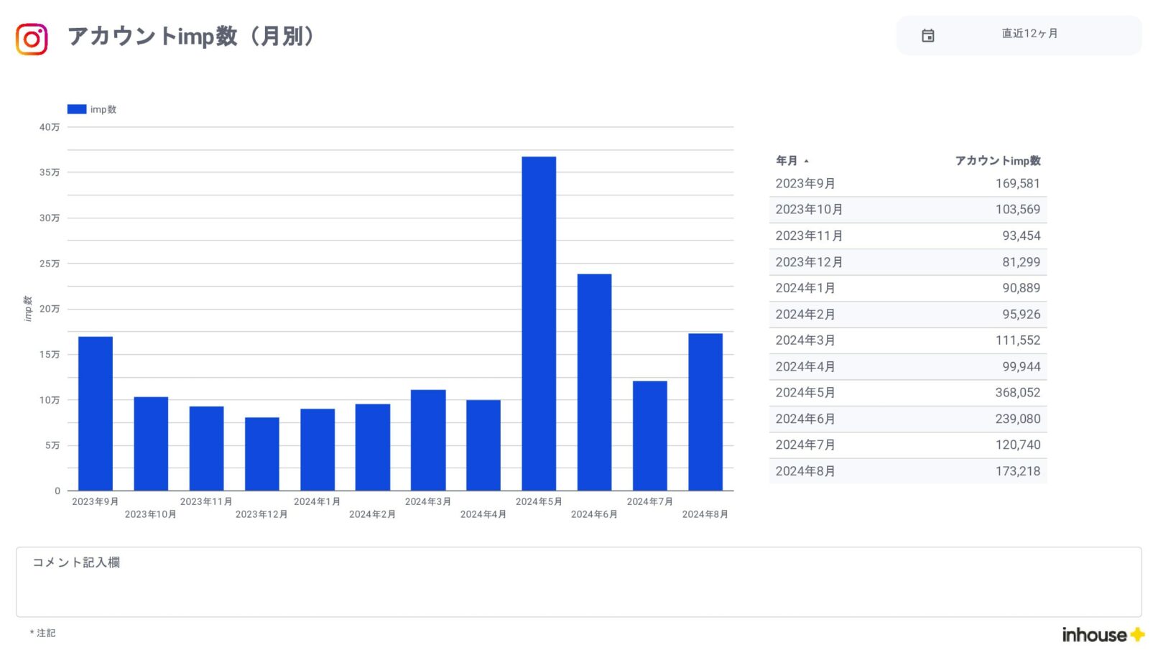Image resolution: width=1158 pixels, height=650 pixels.
Task: Click the 2023年9月 bar in chart
Action: click(96, 414)
